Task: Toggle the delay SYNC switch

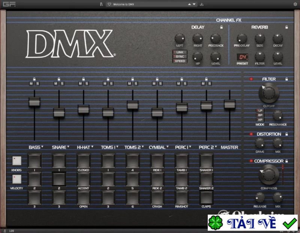Action: point(180,57)
